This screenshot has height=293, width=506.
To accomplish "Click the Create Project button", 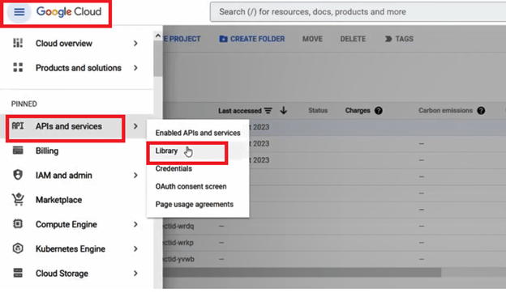I will 182,39.
